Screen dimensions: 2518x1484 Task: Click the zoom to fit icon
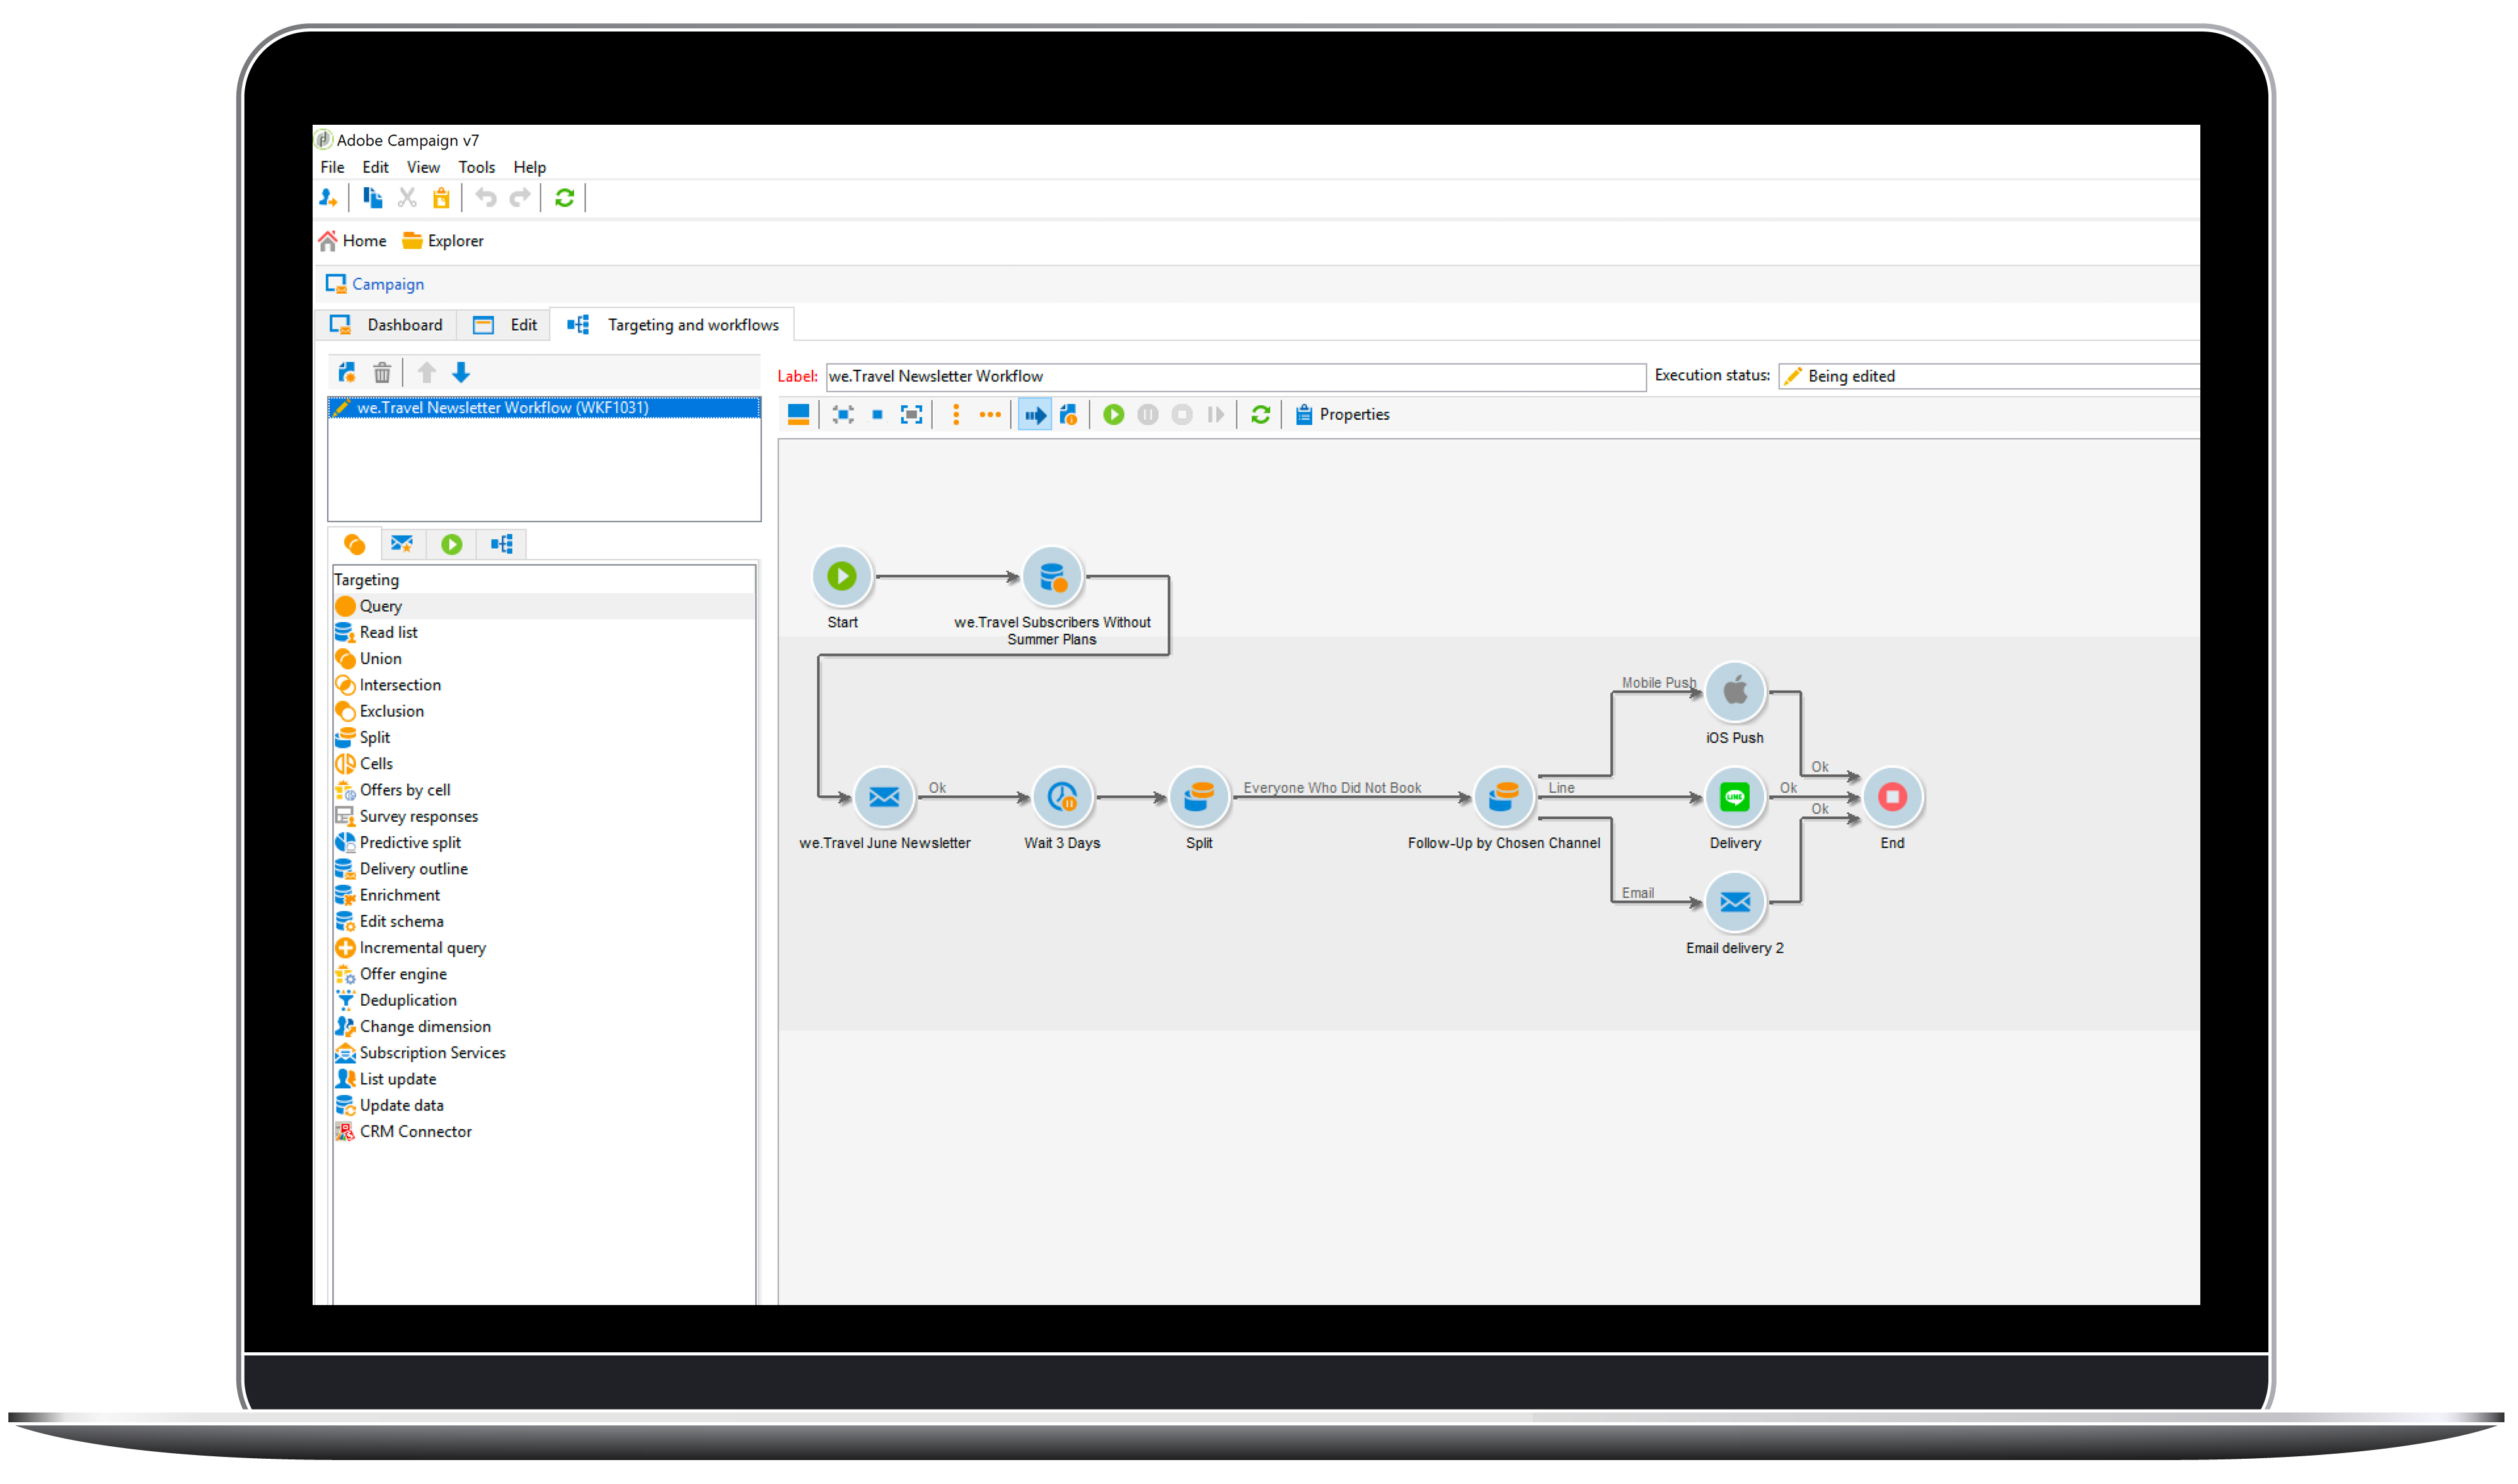point(911,415)
